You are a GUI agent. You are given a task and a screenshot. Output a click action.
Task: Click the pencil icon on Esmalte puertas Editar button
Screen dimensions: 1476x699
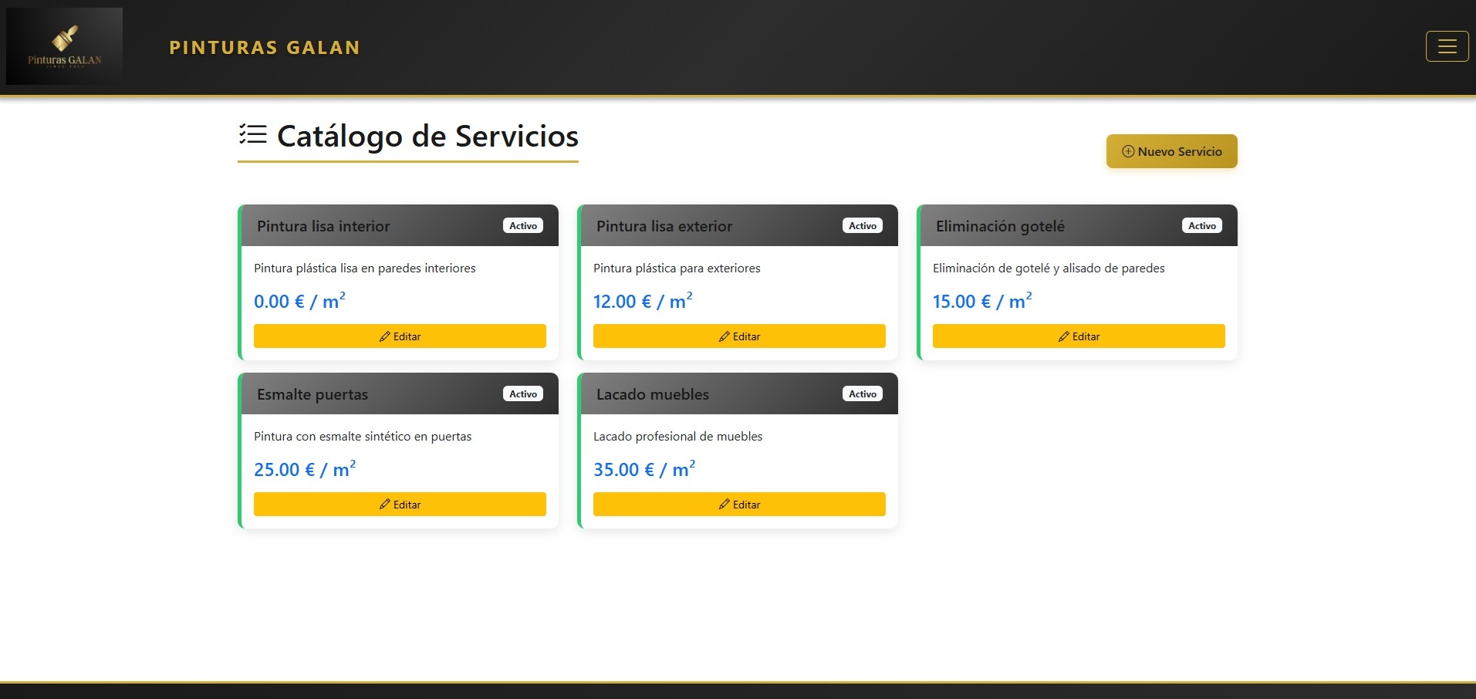(x=384, y=504)
